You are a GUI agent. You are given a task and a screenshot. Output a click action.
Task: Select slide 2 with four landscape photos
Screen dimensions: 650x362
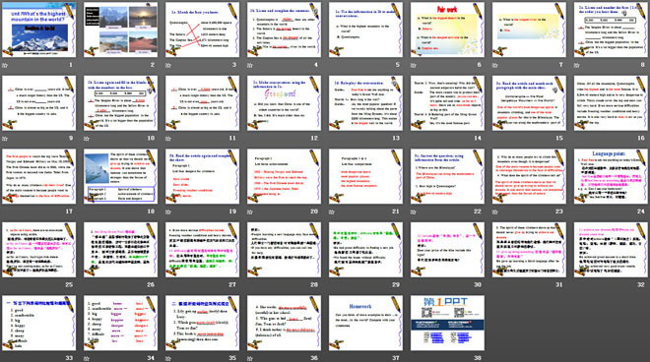tap(120, 30)
